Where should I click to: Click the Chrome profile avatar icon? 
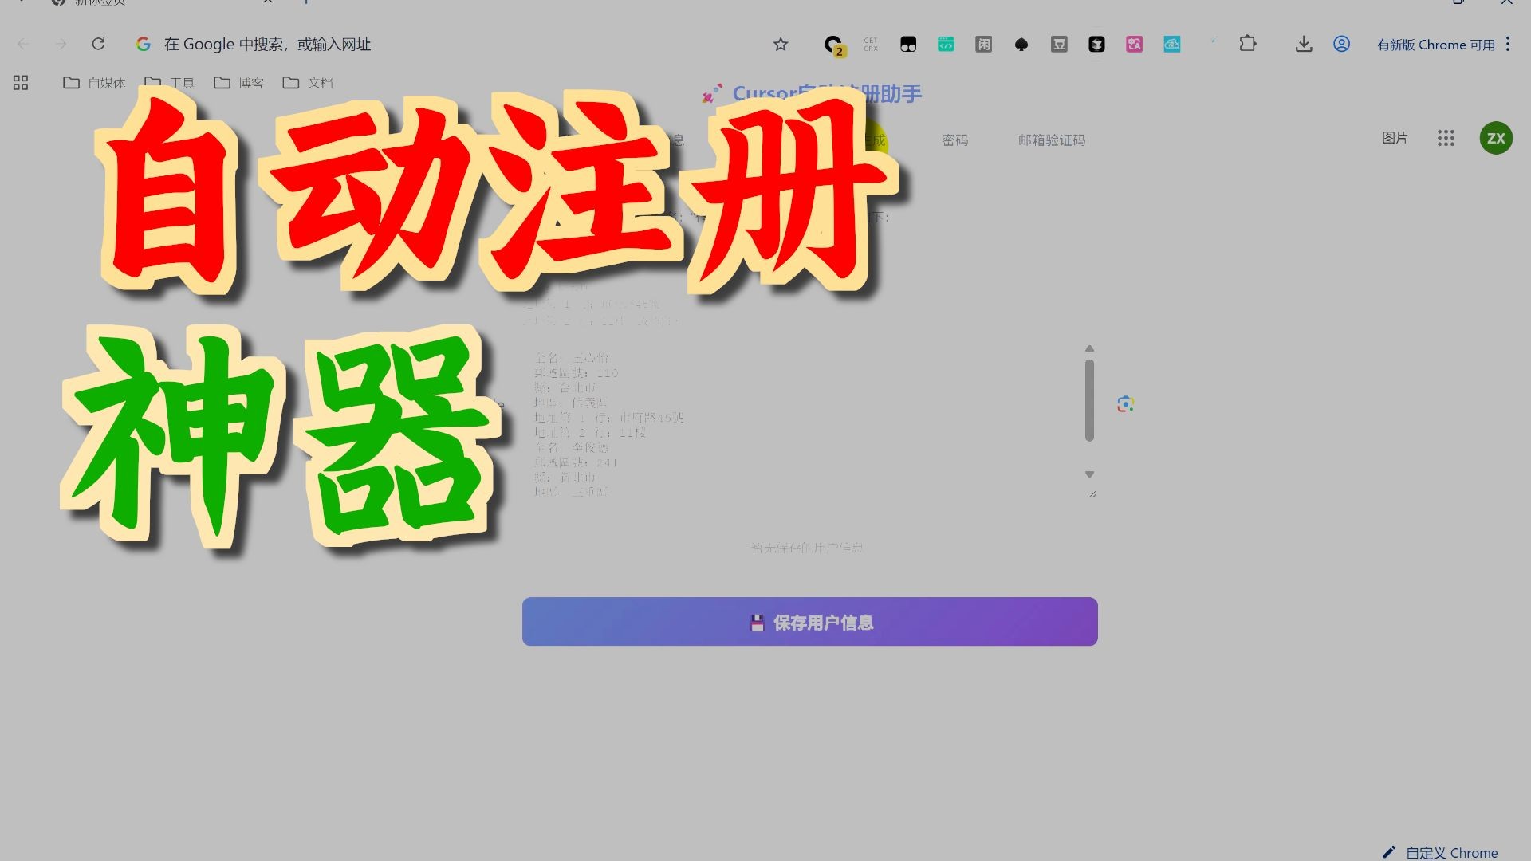coord(1342,45)
